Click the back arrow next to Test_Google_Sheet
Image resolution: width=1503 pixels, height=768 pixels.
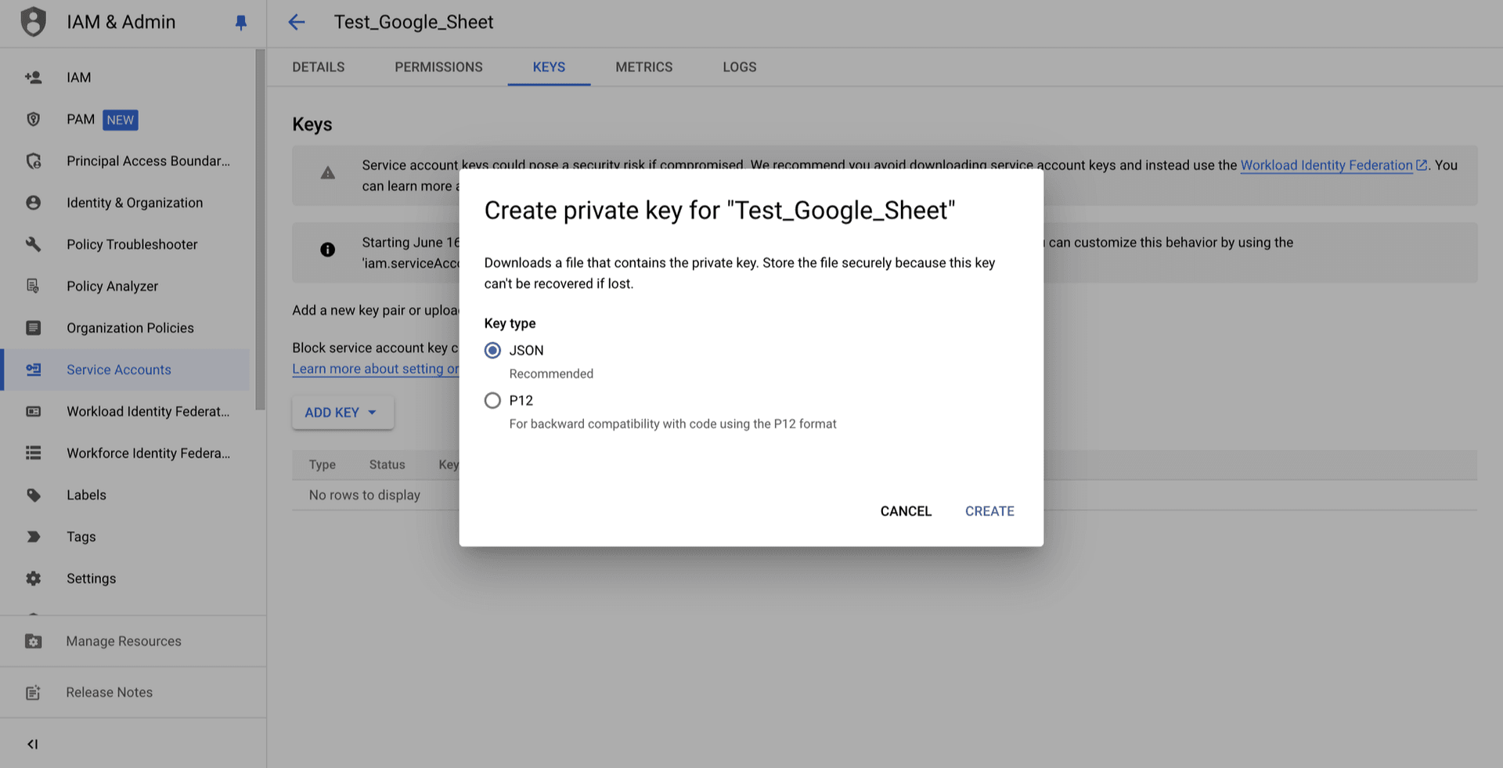click(x=296, y=22)
